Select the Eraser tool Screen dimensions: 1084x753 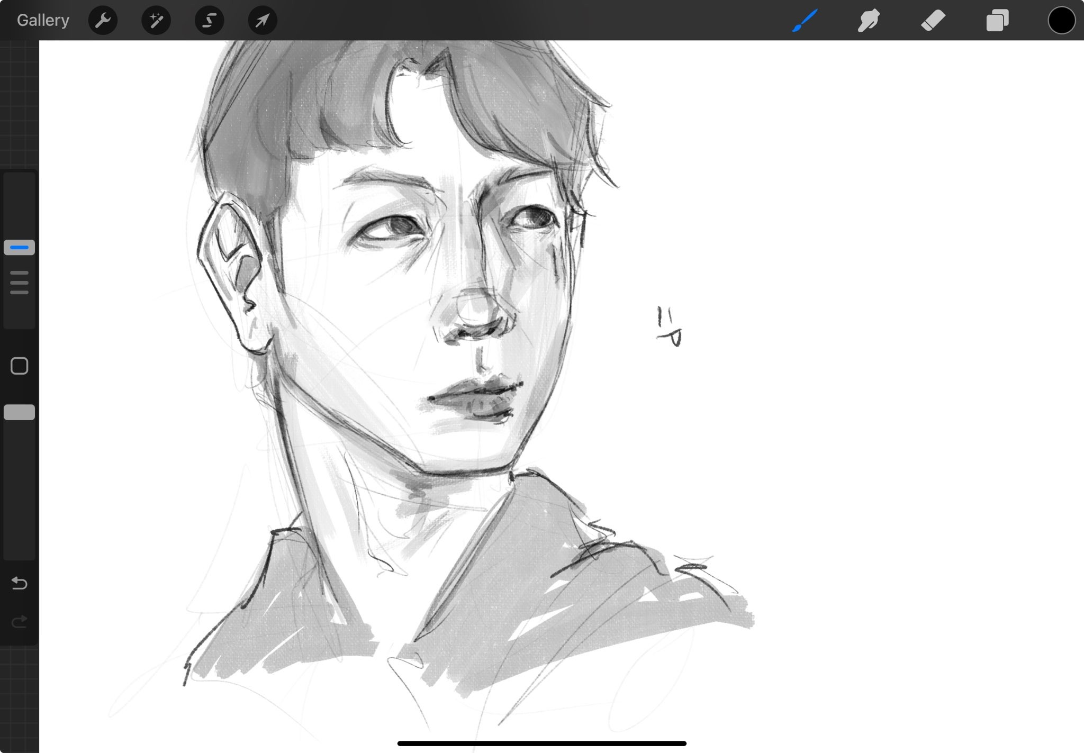pos(933,21)
